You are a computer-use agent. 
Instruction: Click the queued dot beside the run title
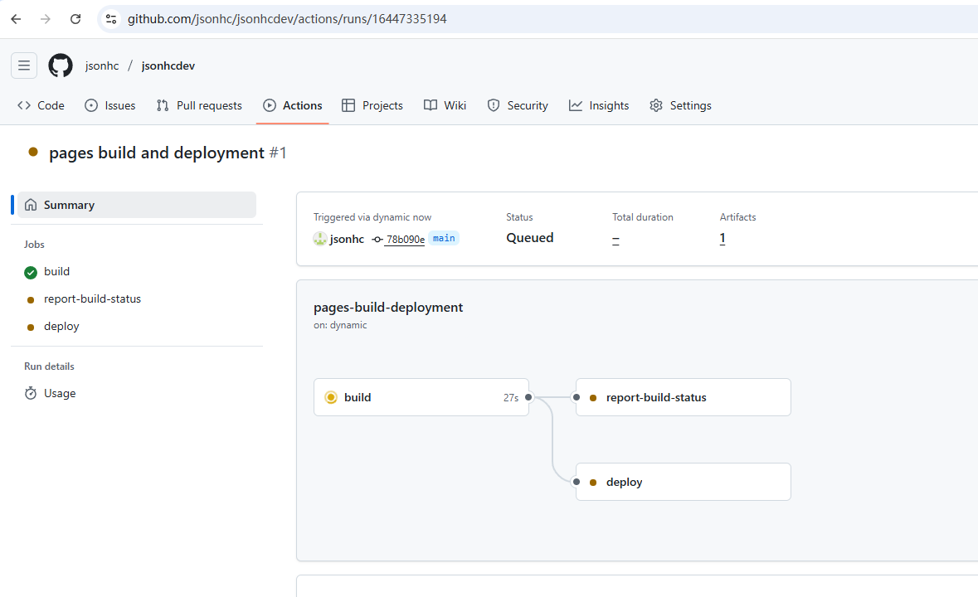[x=34, y=152]
